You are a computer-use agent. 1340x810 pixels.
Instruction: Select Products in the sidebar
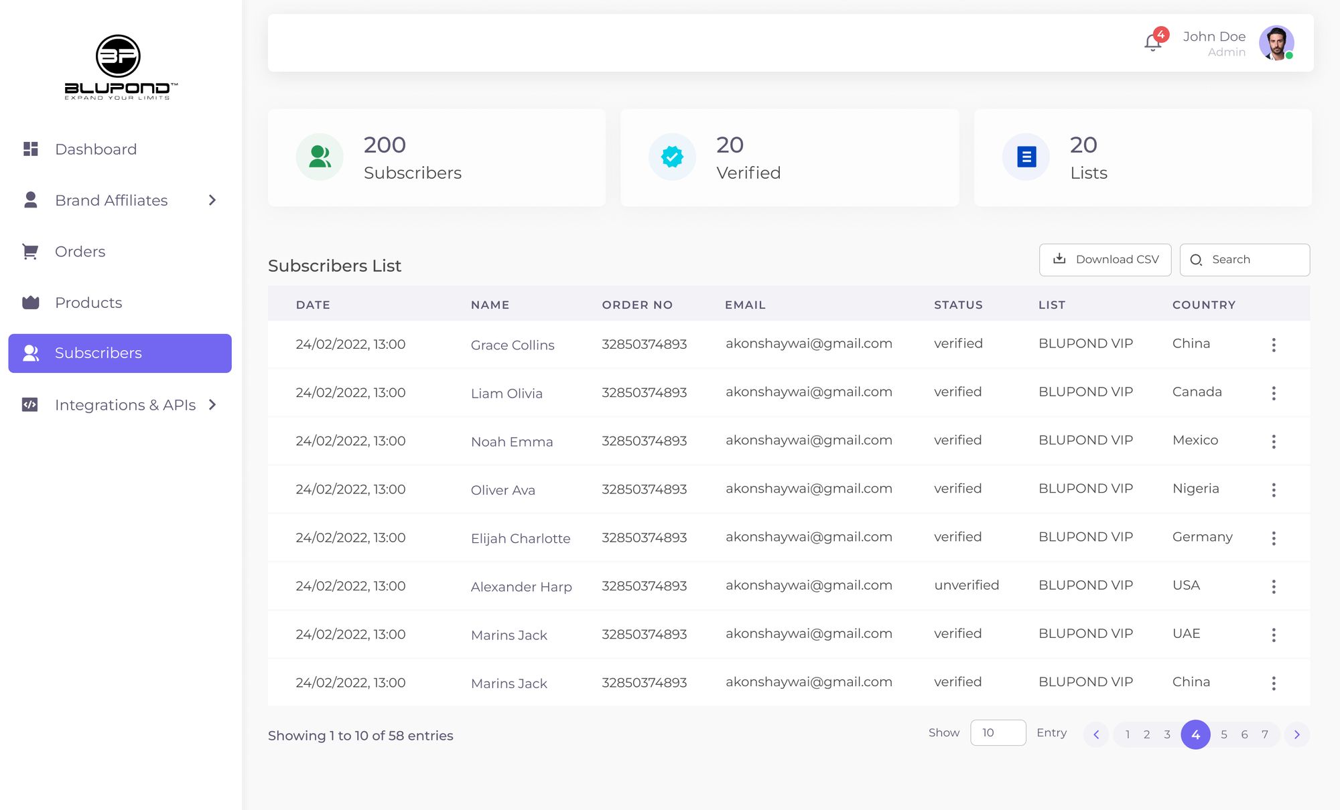point(88,303)
